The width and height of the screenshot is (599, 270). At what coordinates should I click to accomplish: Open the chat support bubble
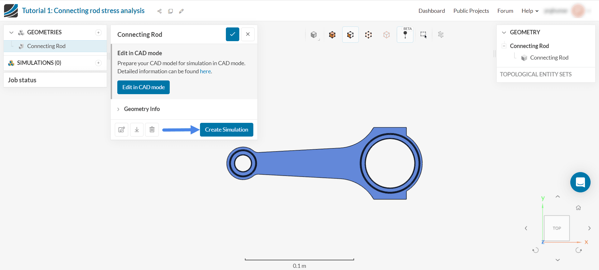pos(580,182)
